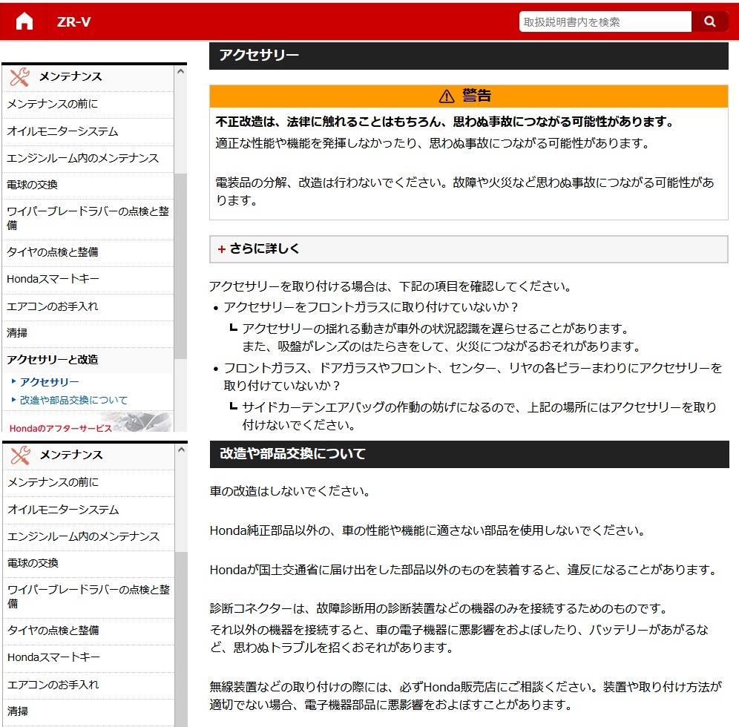Screen dimensions: 739x727
Task: Open the home icon in red header
Action: 24,22
